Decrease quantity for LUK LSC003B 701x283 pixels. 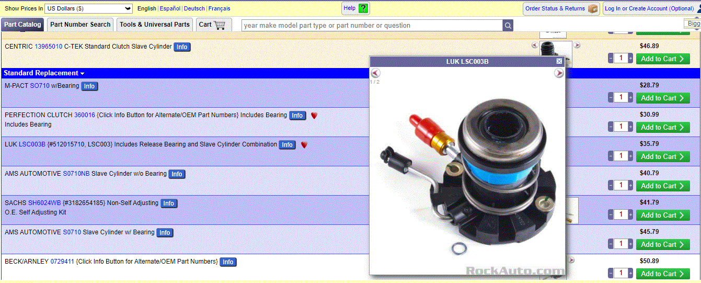611,156
